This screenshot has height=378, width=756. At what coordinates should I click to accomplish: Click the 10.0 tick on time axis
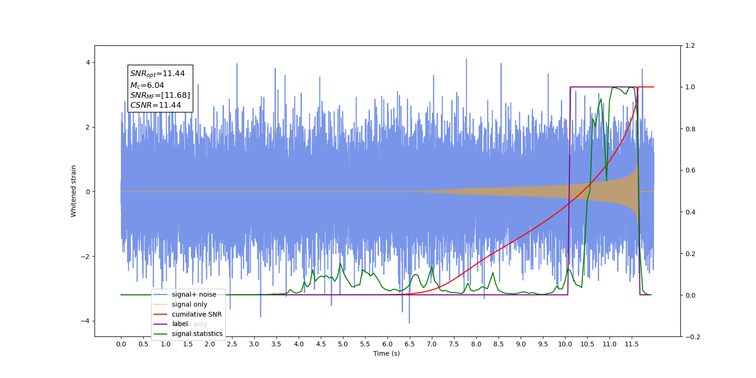point(565,344)
